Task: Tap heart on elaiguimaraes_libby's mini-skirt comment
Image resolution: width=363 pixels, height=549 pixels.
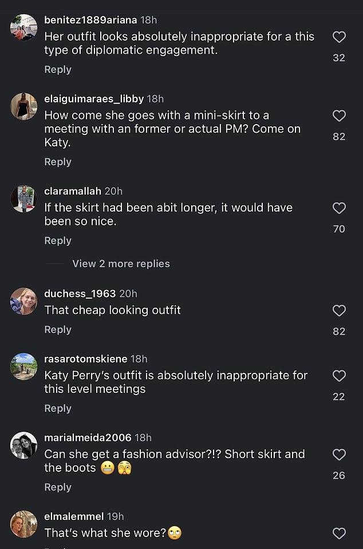Action: tap(339, 116)
